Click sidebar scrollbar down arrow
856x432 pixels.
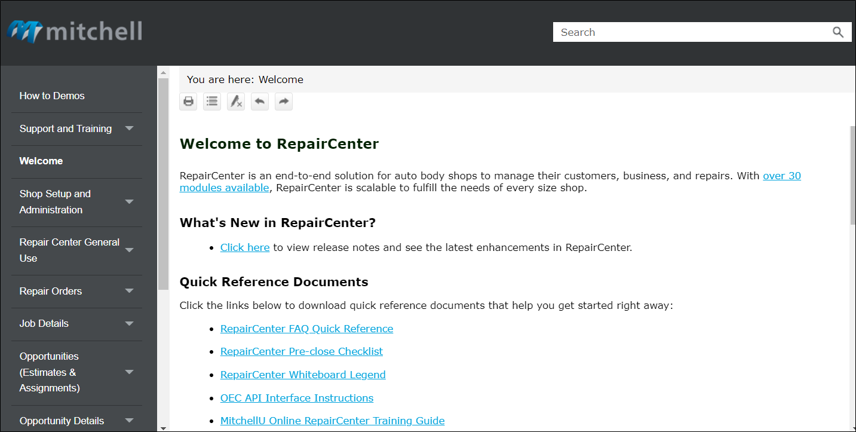tap(163, 427)
